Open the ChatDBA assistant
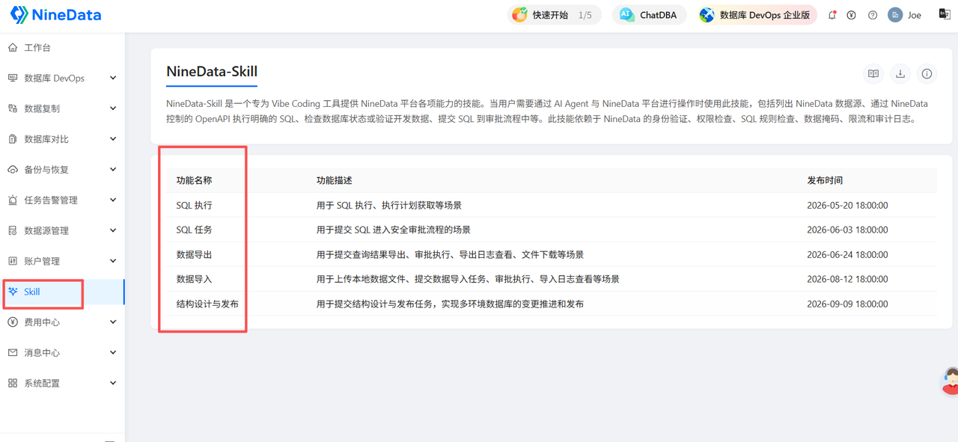Image resolution: width=958 pixels, height=442 pixels. click(650, 15)
